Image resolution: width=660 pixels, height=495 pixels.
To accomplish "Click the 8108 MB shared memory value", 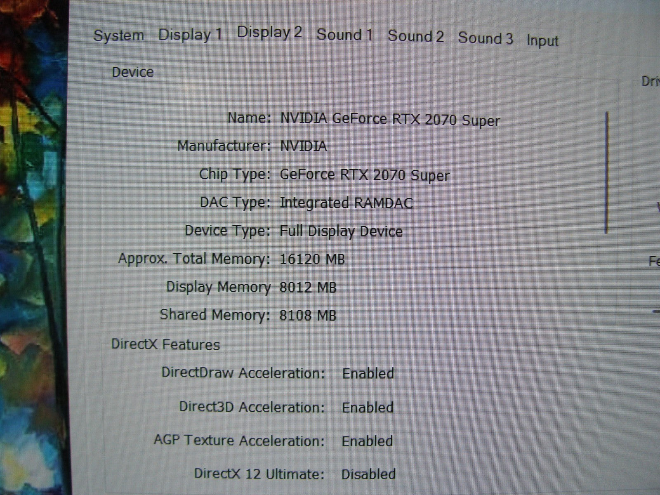I will (x=308, y=316).
